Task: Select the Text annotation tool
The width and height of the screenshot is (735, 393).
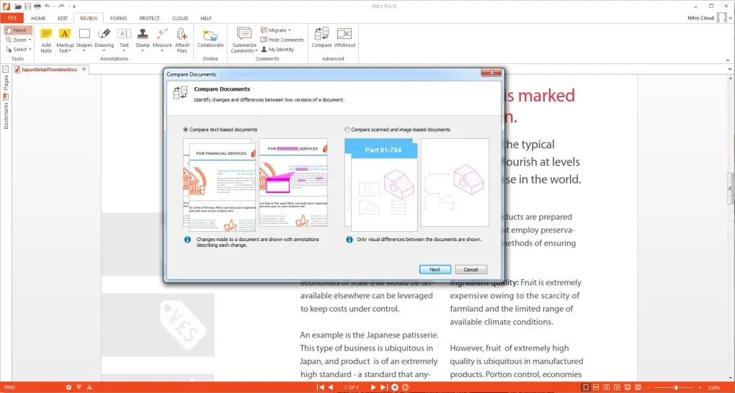Action: point(124,40)
